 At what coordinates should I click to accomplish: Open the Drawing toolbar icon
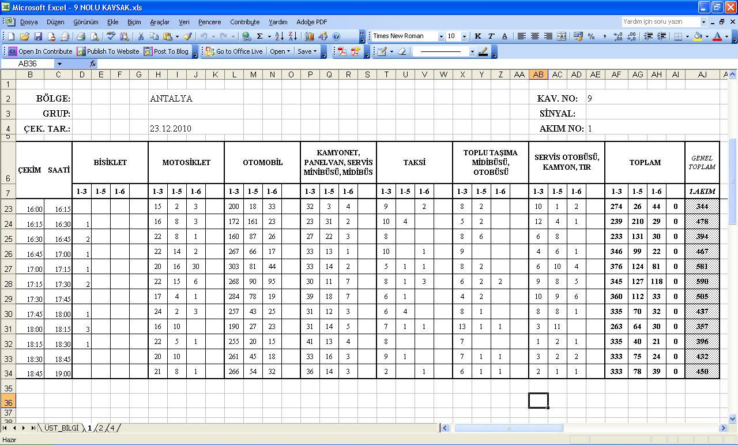coord(323,36)
